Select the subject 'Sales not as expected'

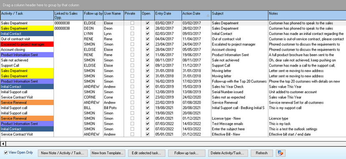240,97
